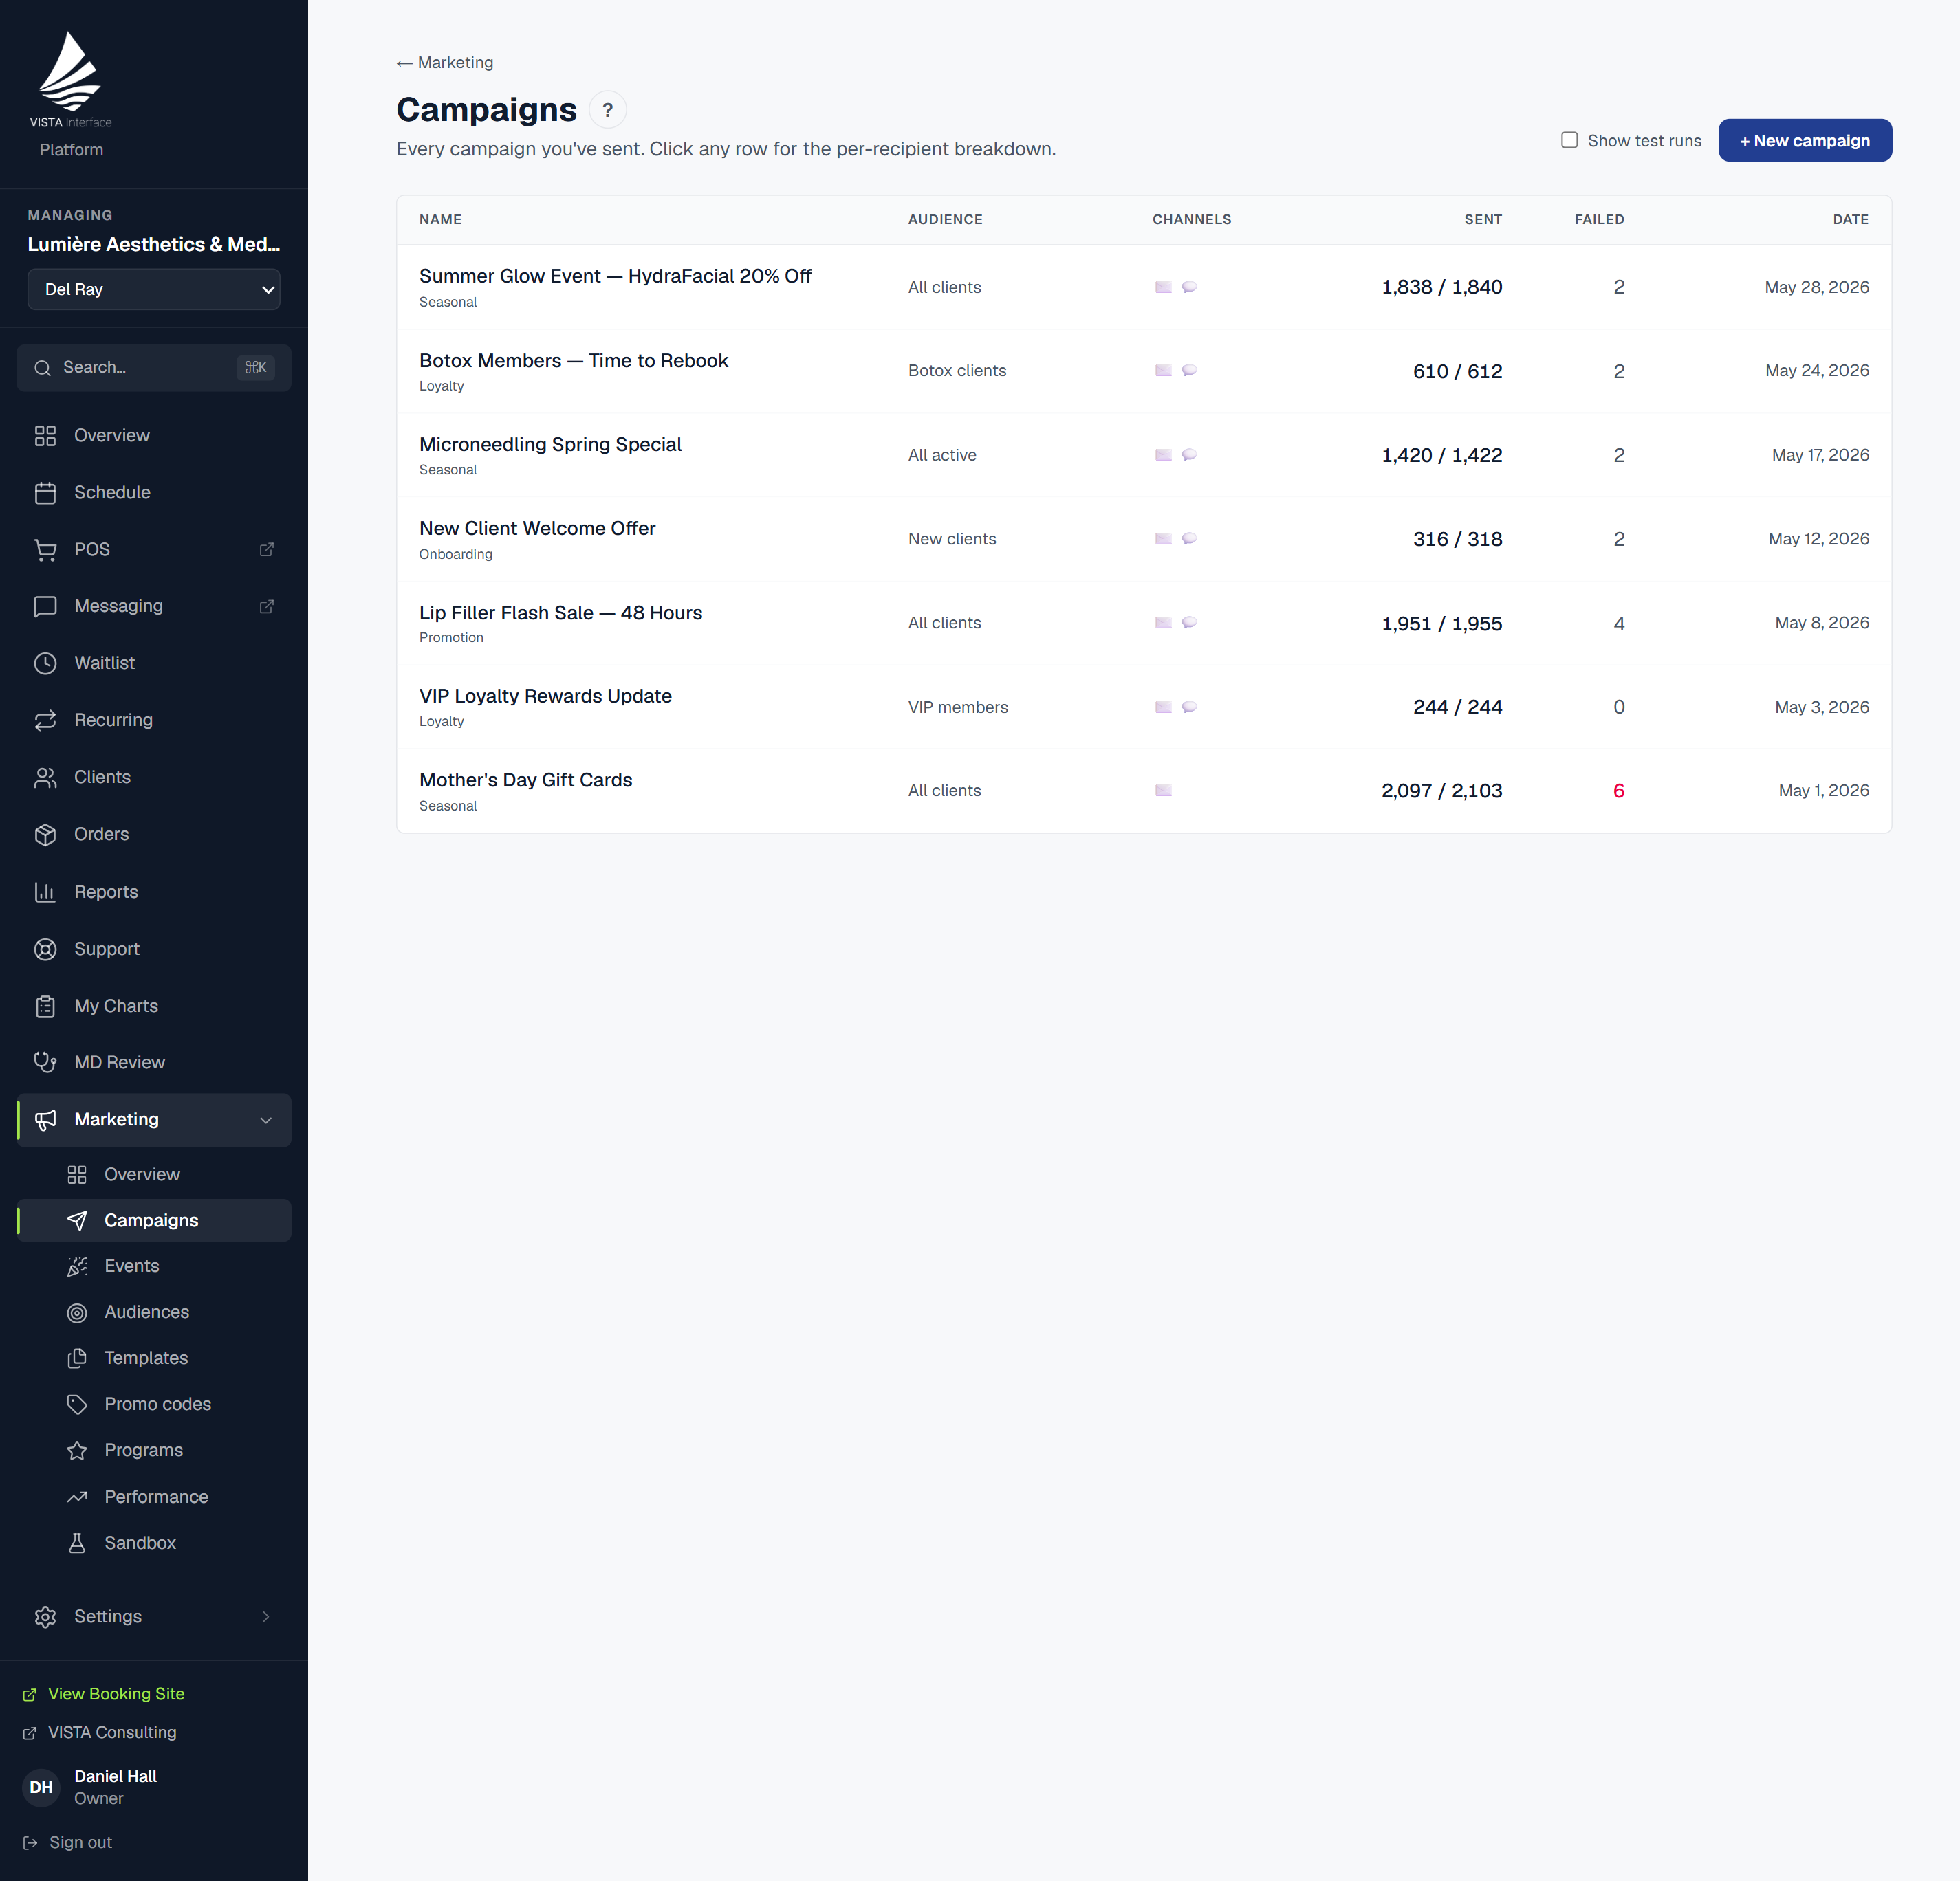Click the Marketing megaphone icon
1960x1881 pixels.
tap(45, 1121)
